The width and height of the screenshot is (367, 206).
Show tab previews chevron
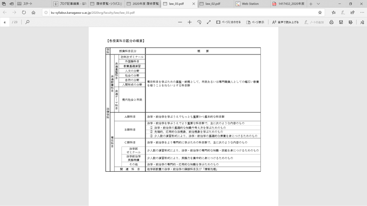(318, 4)
